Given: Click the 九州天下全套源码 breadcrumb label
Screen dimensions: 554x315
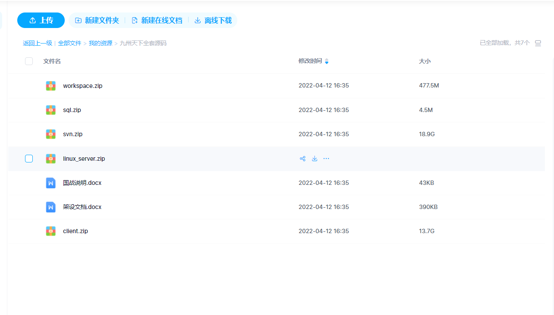Looking at the screenshot, I should pyautogui.click(x=143, y=43).
